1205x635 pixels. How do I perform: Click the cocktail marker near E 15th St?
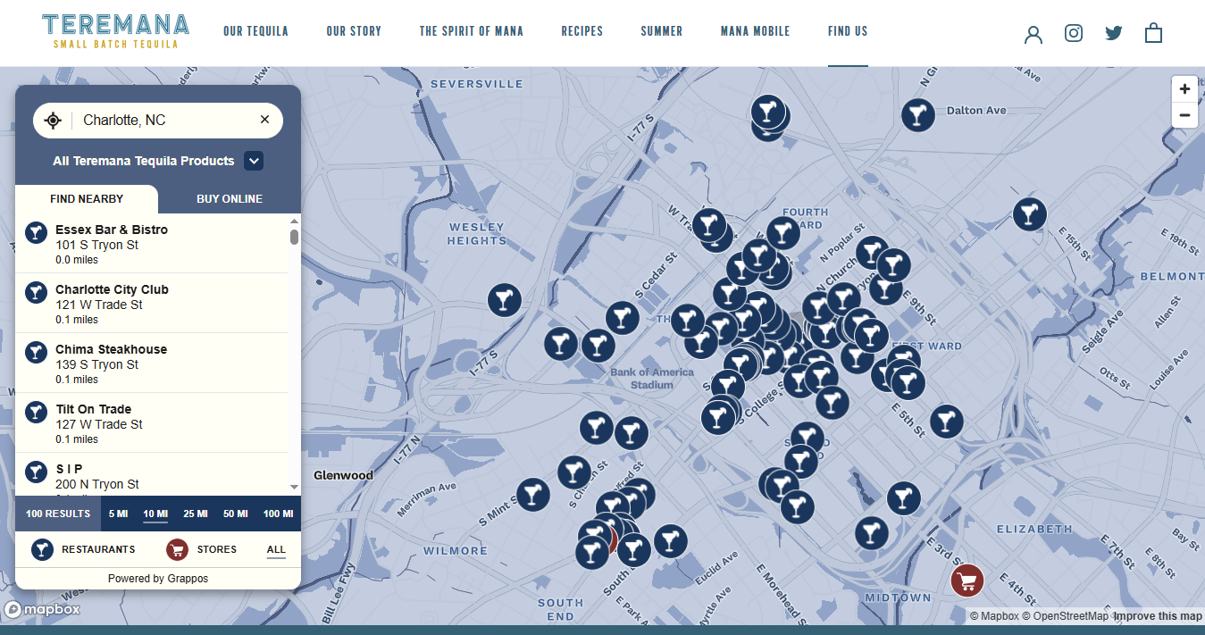pyautogui.click(x=1029, y=214)
